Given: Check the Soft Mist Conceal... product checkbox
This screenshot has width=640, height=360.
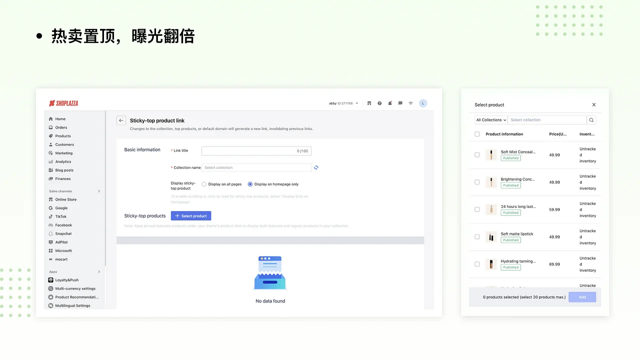Looking at the screenshot, I should (x=477, y=155).
